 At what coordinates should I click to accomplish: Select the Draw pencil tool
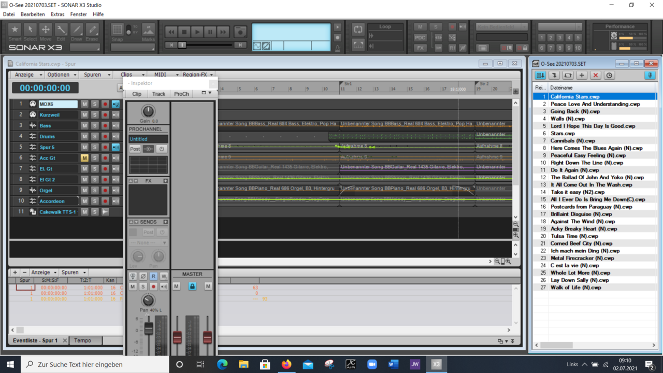point(77,31)
